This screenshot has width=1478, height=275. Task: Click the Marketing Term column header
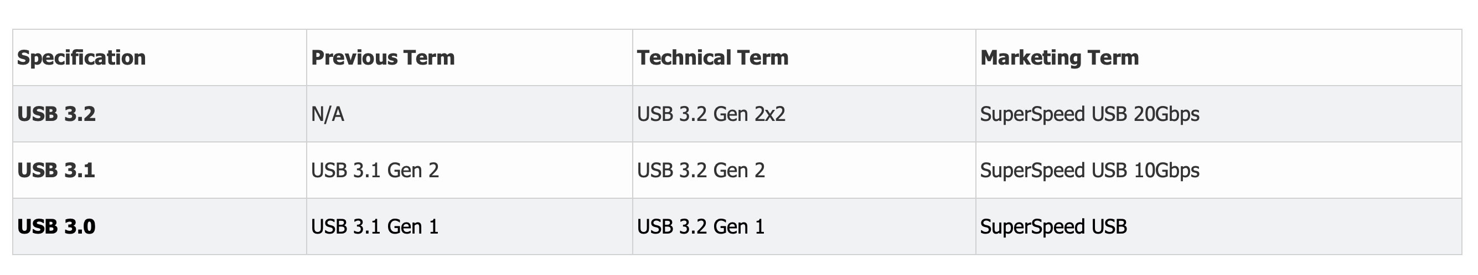coord(1059,58)
